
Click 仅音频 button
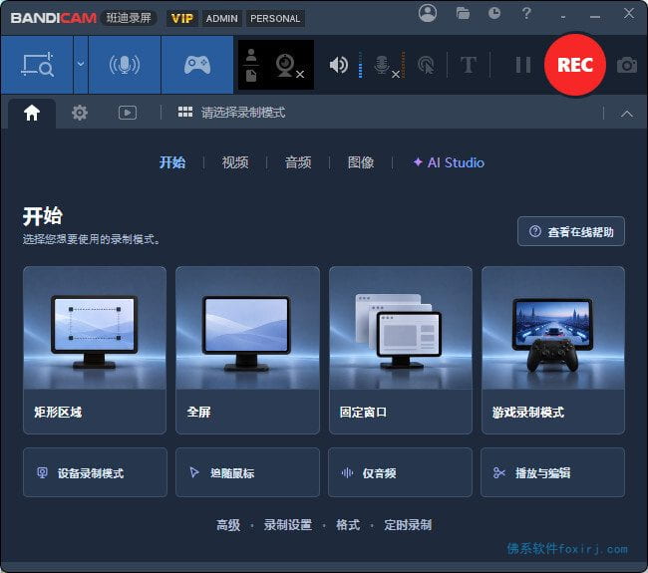[x=400, y=472]
